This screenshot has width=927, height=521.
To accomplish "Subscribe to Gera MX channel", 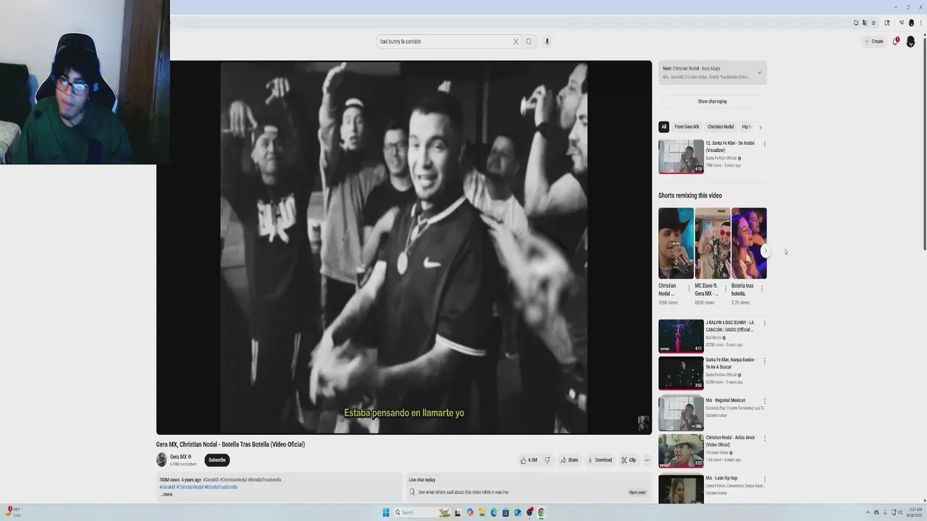I will point(217,459).
